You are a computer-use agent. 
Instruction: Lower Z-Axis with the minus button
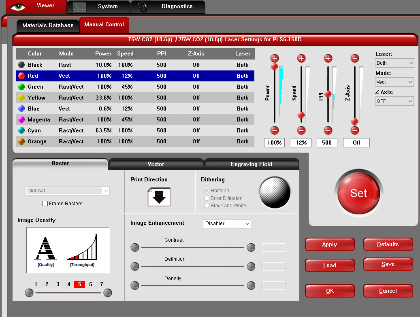tap(355, 130)
